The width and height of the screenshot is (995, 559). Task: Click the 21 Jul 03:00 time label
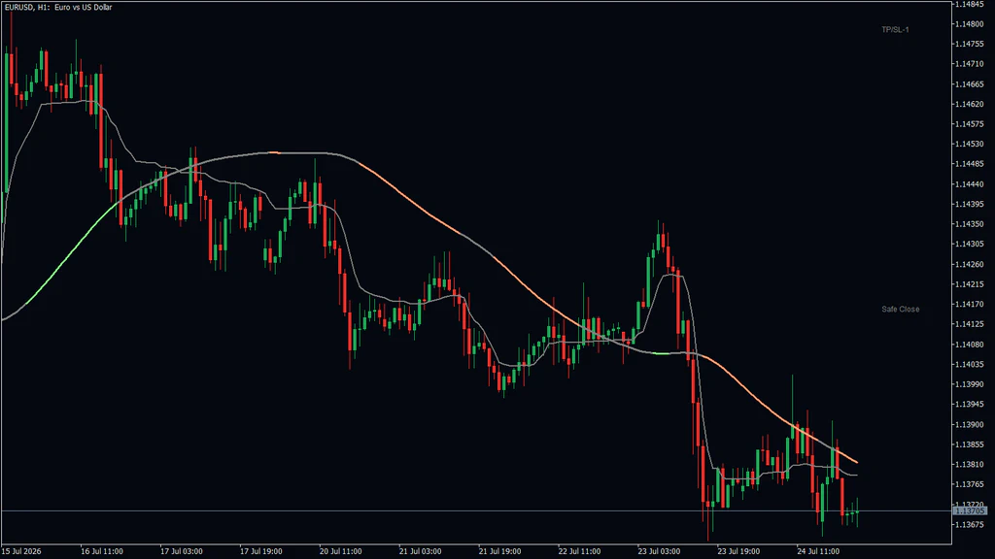(x=420, y=551)
